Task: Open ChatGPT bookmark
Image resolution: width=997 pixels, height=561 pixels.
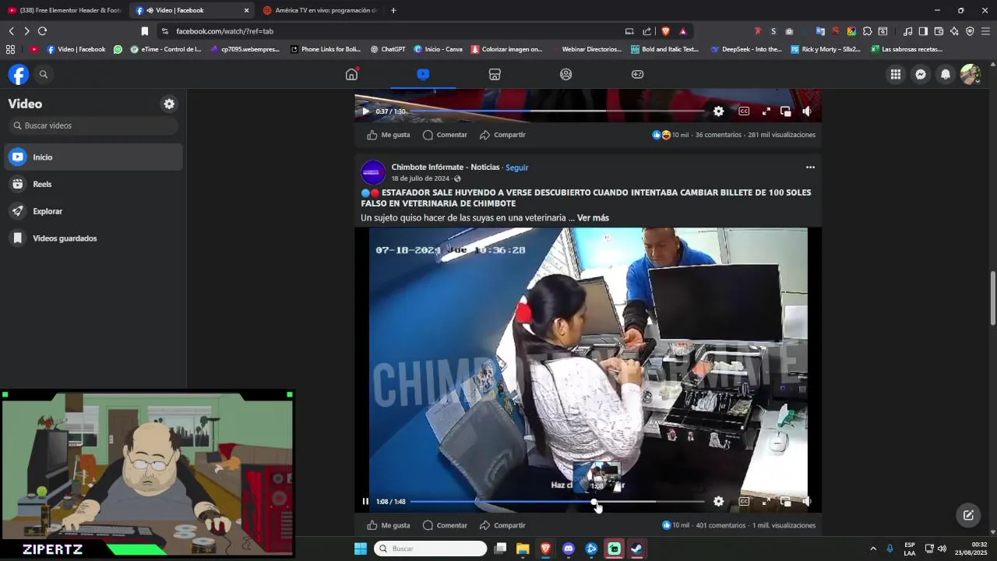Action: click(x=388, y=49)
